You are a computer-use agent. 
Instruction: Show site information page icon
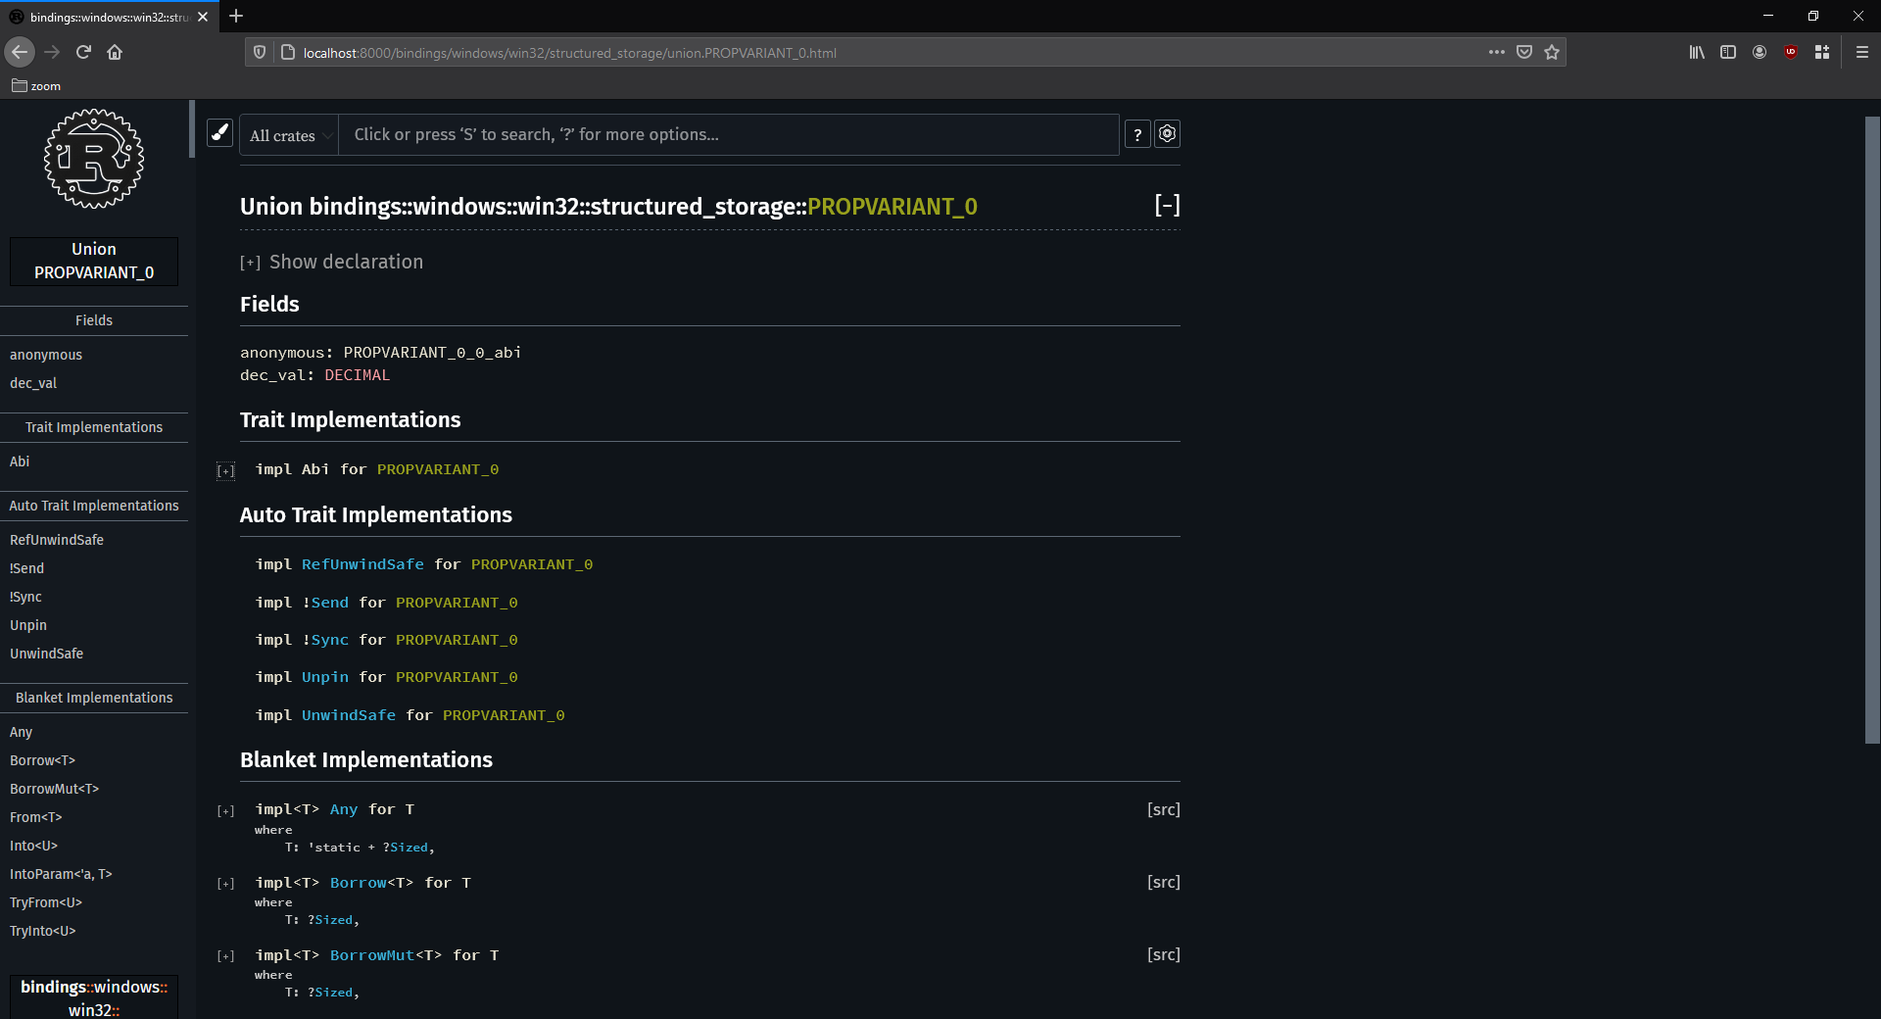point(287,52)
